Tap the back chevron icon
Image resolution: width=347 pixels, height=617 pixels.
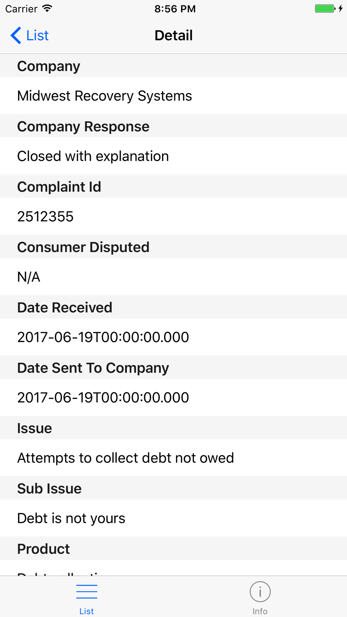click(16, 35)
